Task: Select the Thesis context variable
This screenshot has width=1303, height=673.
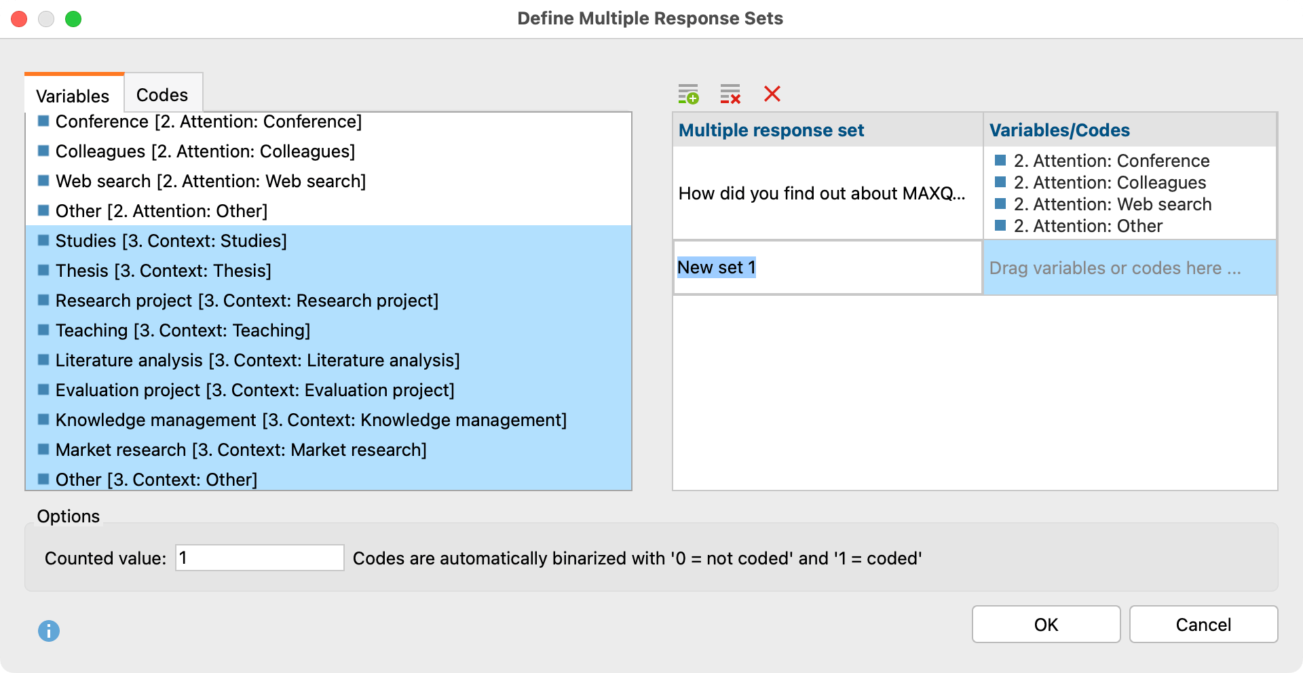Action: 163,271
